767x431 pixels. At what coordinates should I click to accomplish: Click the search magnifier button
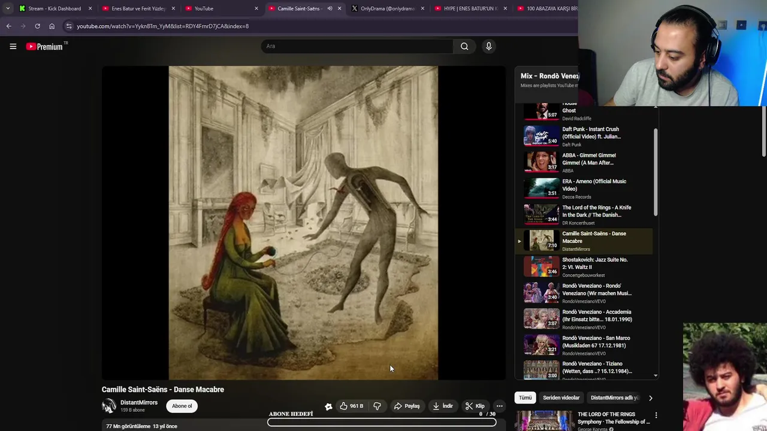464,46
